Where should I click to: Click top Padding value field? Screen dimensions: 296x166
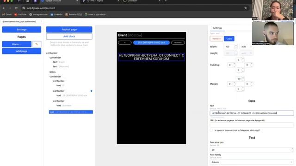pos(239,60)
